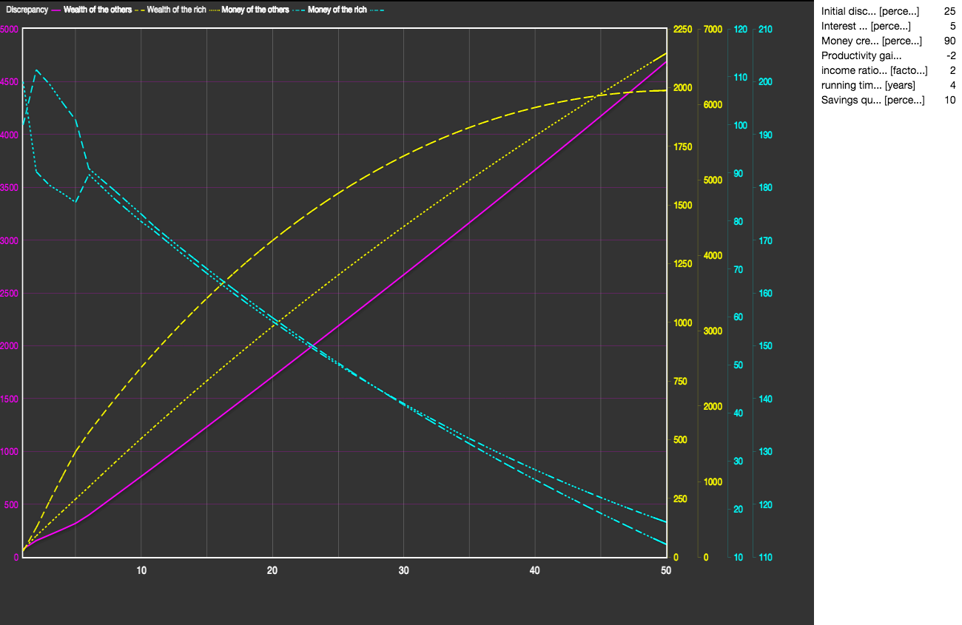Viewport: 962px width, 625px height.
Task: Click the yellow dashed sample after 'Wealth of the others'
Action: tap(139, 10)
